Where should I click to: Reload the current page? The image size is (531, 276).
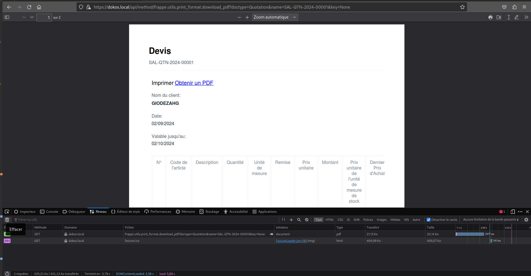point(29,7)
